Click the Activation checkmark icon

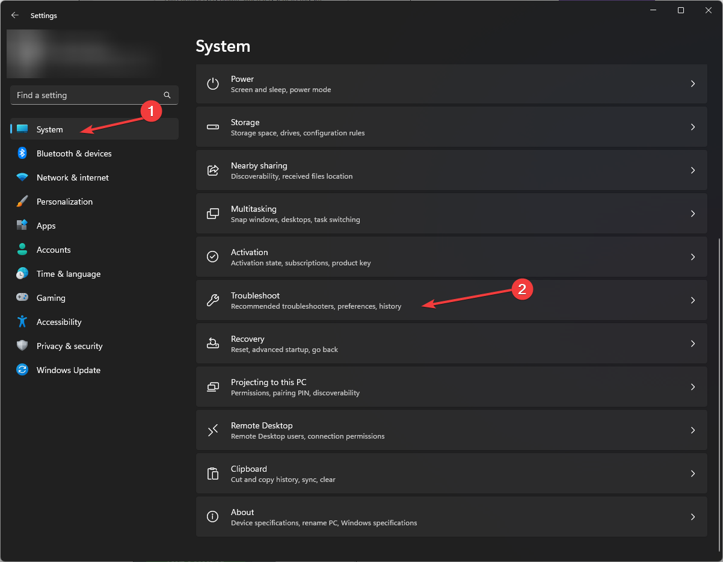pyautogui.click(x=213, y=257)
